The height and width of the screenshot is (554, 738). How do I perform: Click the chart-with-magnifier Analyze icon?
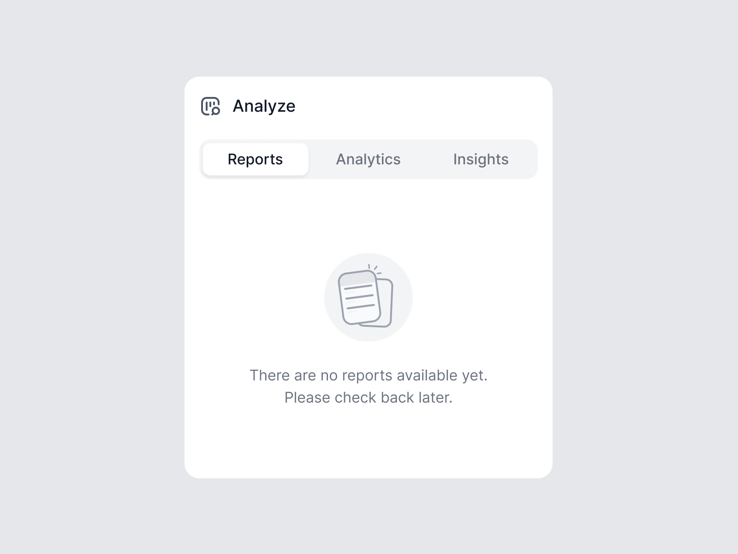click(211, 106)
